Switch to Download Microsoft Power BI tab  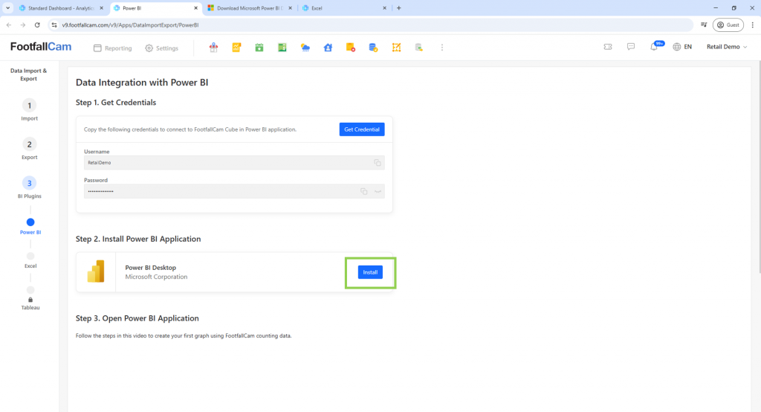(x=250, y=8)
